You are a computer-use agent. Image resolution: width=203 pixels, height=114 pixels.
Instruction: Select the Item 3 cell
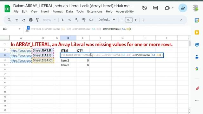tap(68, 65)
